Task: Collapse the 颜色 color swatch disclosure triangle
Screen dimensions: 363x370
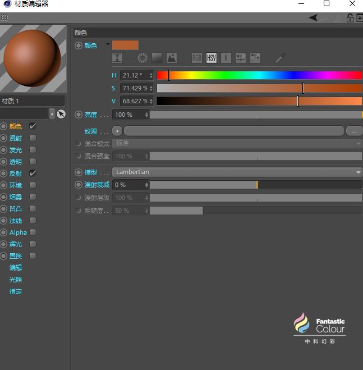Action: click(108, 44)
